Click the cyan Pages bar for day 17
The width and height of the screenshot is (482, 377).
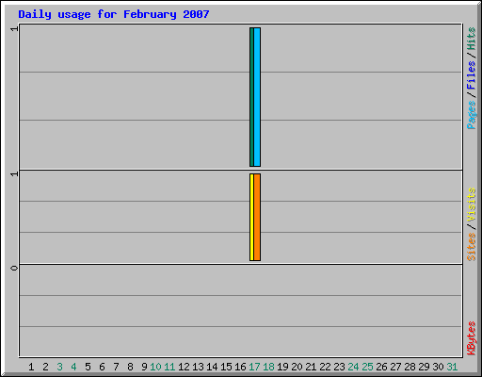pyautogui.click(x=257, y=97)
